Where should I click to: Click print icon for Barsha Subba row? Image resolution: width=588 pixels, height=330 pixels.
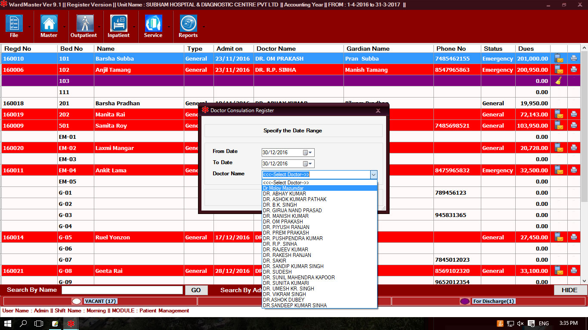click(574, 58)
